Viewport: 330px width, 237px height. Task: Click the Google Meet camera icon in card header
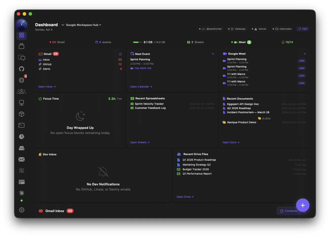pos(225,54)
